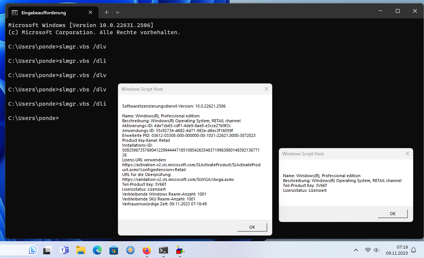Click the Erweiterte PID line

coord(189,135)
